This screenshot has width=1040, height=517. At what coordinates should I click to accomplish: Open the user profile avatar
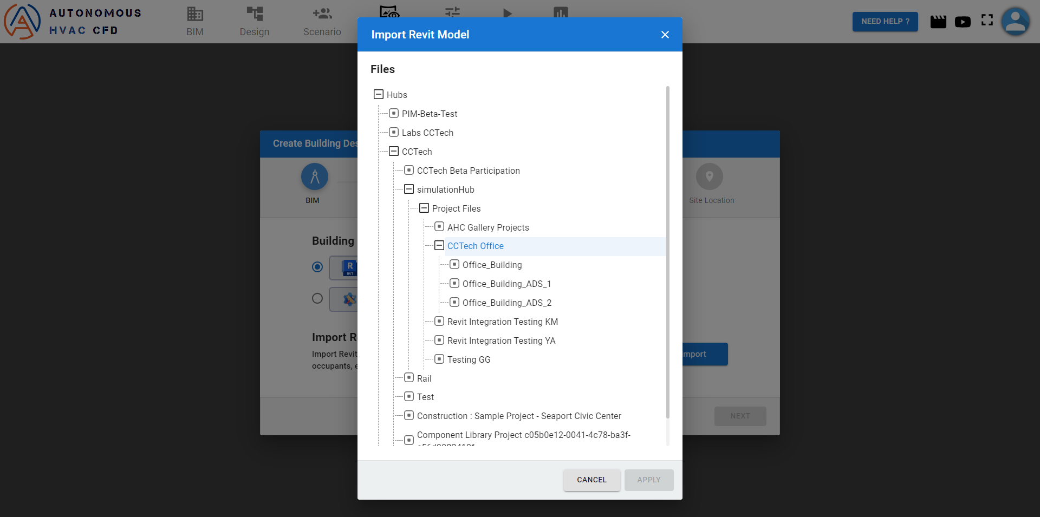click(x=1016, y=22)
